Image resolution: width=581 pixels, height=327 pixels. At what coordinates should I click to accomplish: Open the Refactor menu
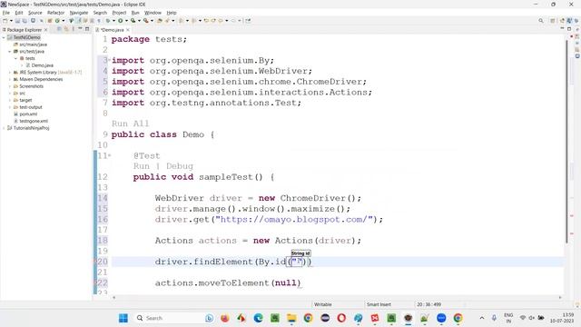56,13
